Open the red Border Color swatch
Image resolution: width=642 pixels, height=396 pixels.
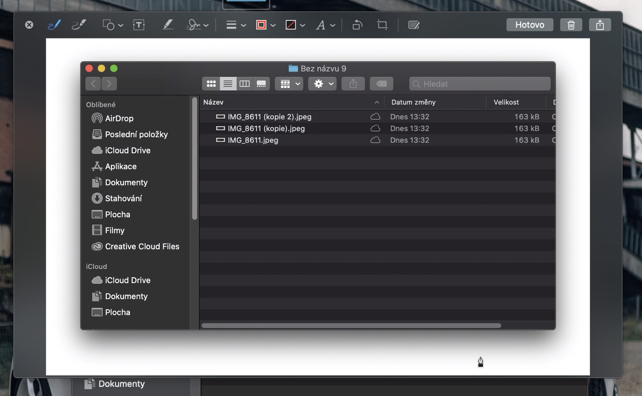point(261,25)
